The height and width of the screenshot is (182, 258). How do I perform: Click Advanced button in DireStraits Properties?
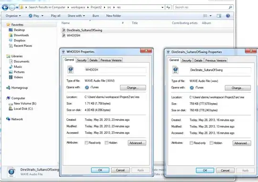coord(242,143)
